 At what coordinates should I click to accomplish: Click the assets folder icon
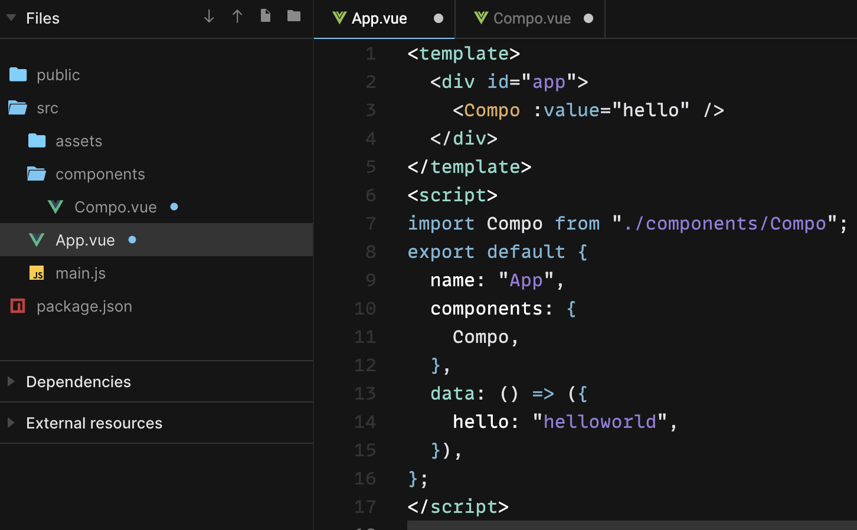(x=37, y=140)
